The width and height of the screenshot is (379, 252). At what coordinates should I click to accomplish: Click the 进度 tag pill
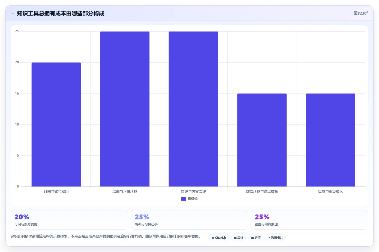pos(256,238)
